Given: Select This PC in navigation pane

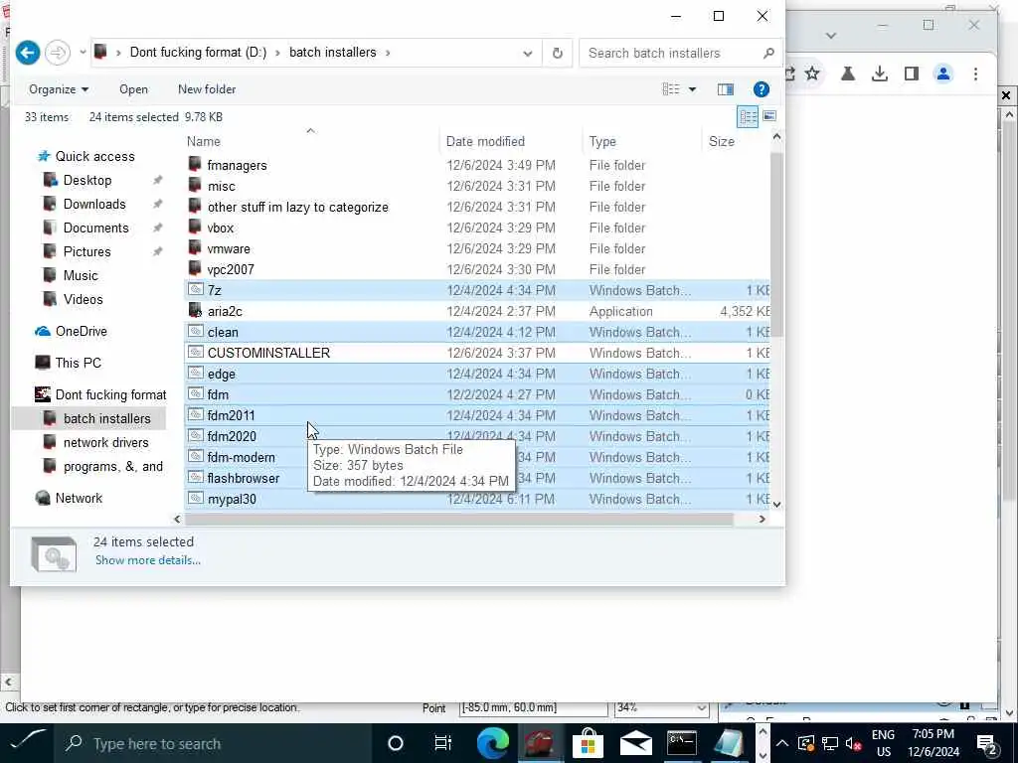Looking at the screenshot, I should (x=78, y=364).
